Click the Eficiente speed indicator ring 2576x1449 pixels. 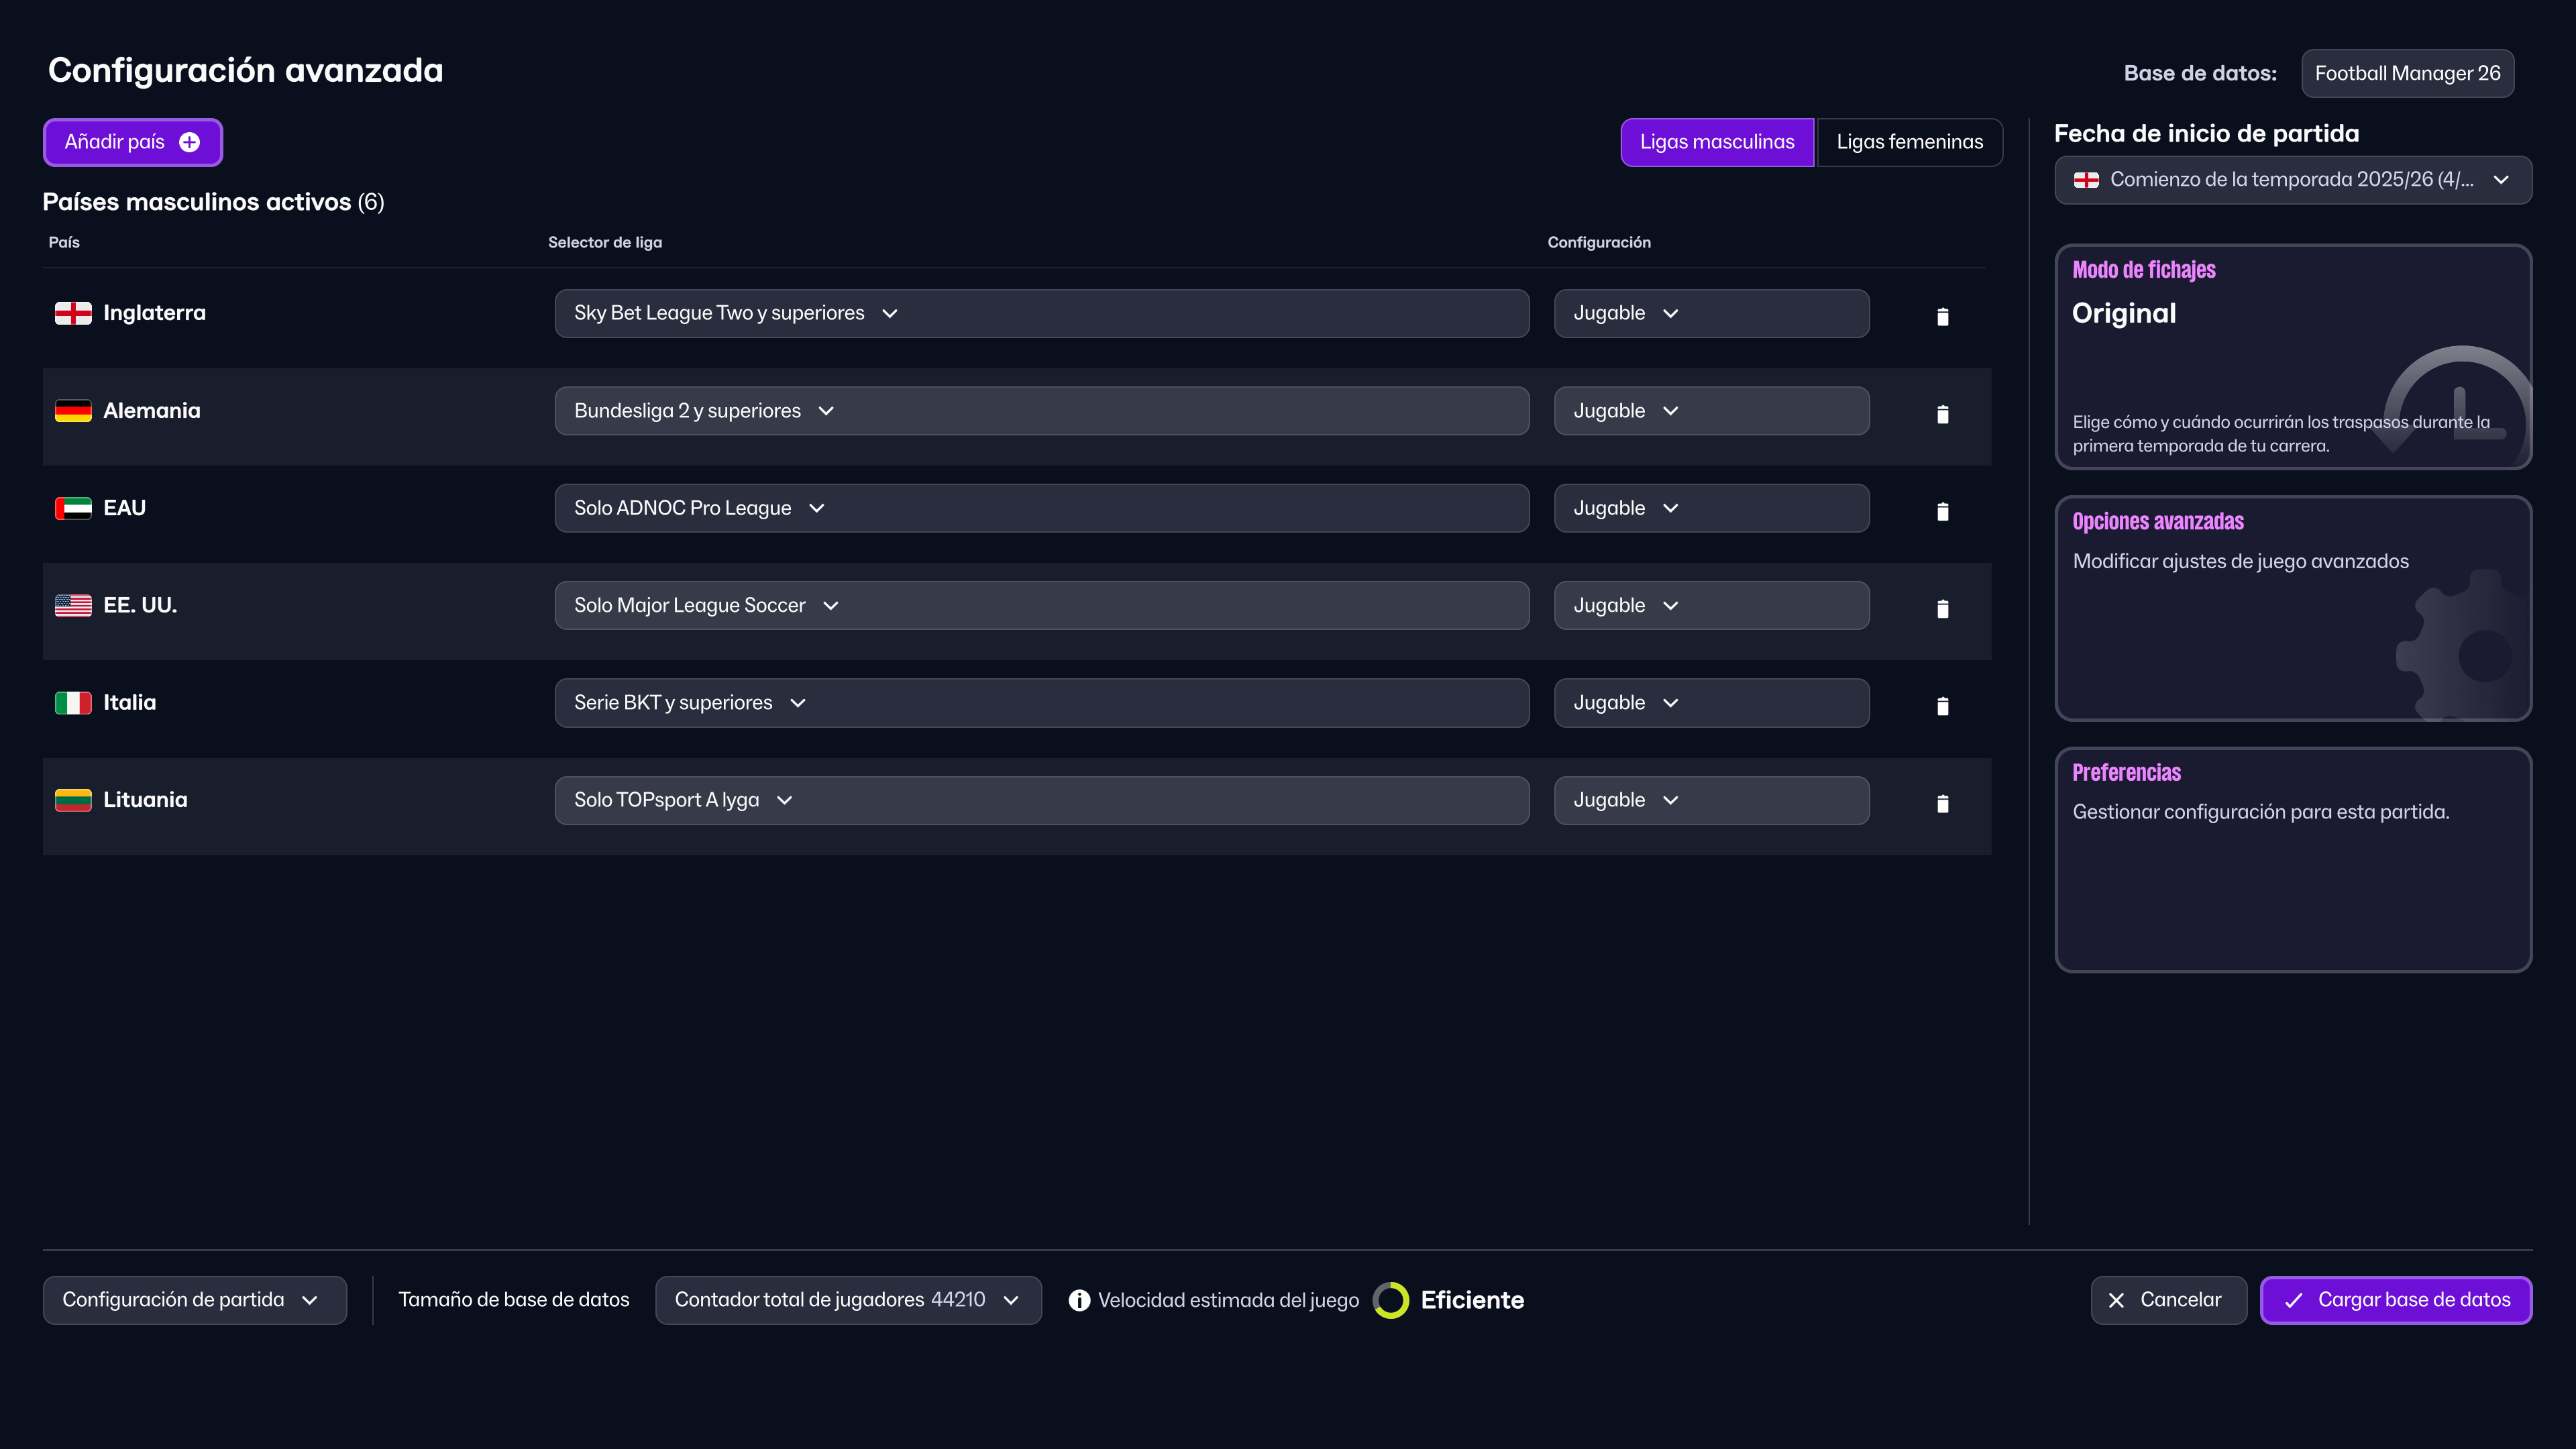1390,1300
